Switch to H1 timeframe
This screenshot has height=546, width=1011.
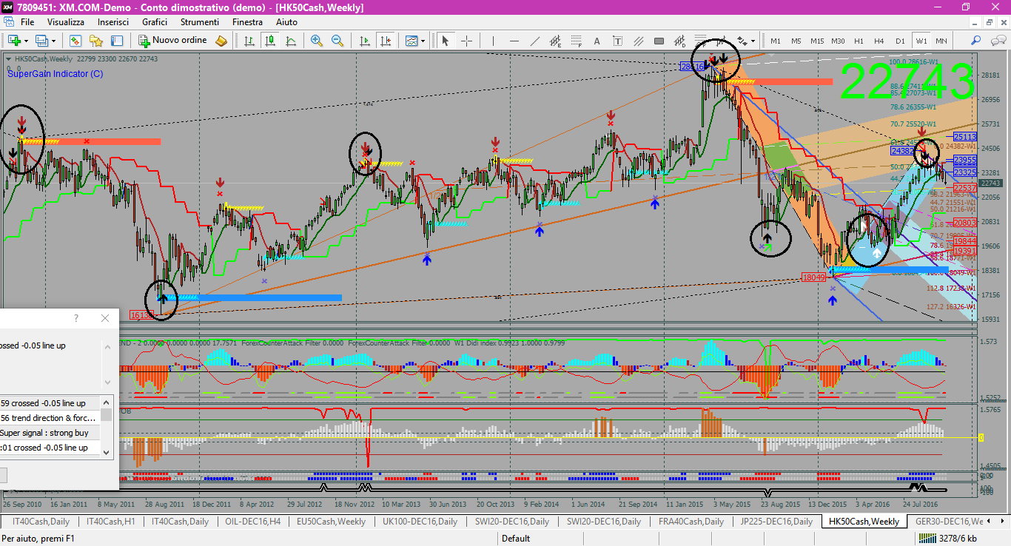[x=859, y=41]
